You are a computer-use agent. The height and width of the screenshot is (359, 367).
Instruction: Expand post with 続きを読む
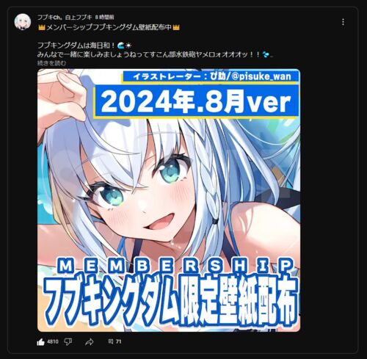(x=51, y=63)
